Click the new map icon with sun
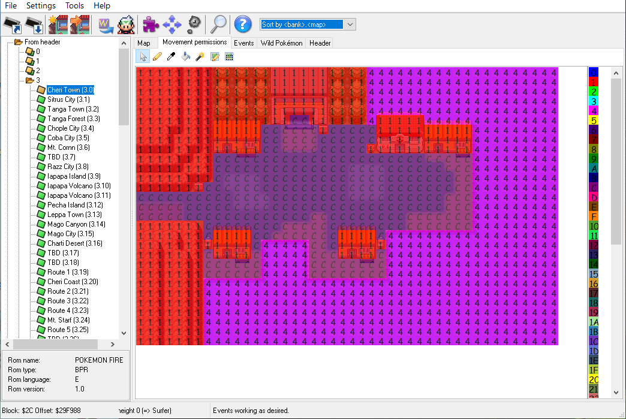This screenshot has height=419, width=626. pos(58,25)
